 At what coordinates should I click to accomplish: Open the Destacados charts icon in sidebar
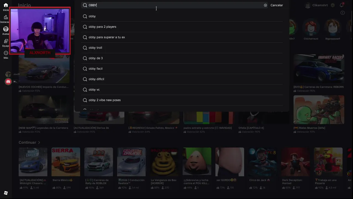point(6,17)
